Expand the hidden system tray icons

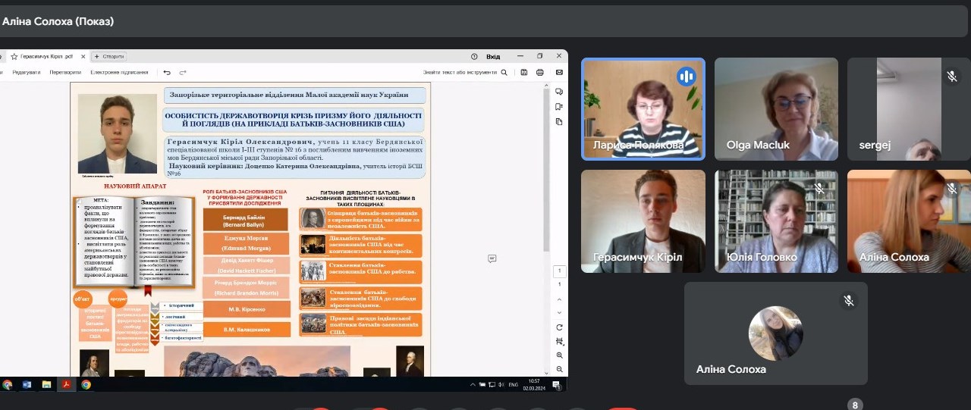[472, 385]
